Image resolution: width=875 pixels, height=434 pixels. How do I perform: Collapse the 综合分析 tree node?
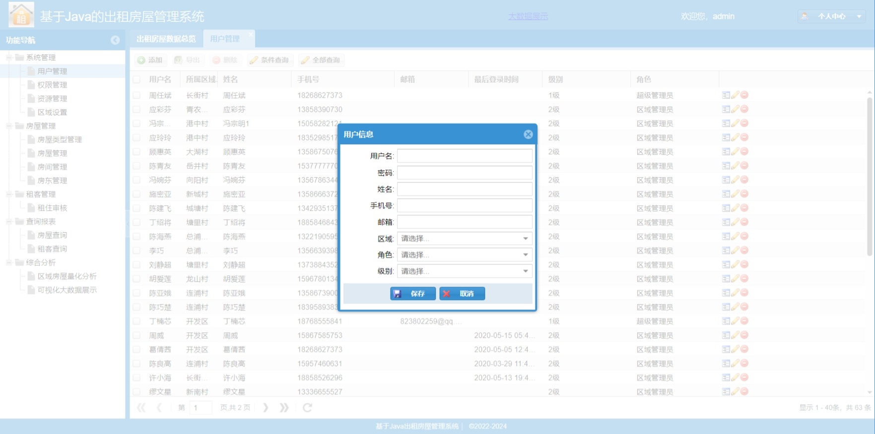(x=9, y=262)
